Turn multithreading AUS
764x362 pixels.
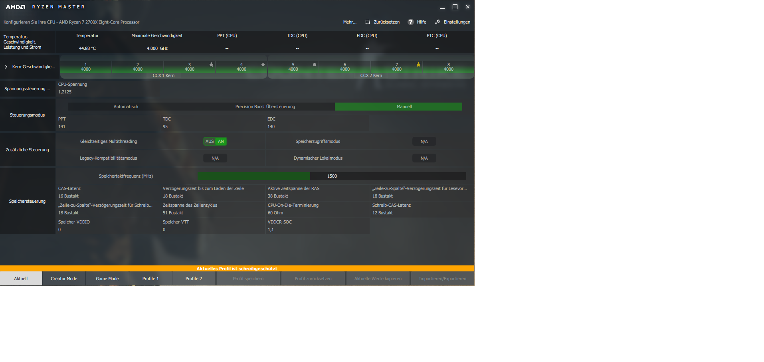(210, 141)
